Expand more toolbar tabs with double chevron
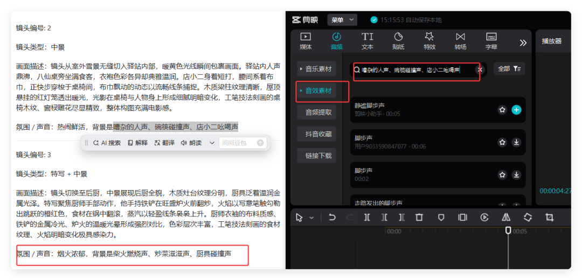582x280 pixels. tap(523, 43)
